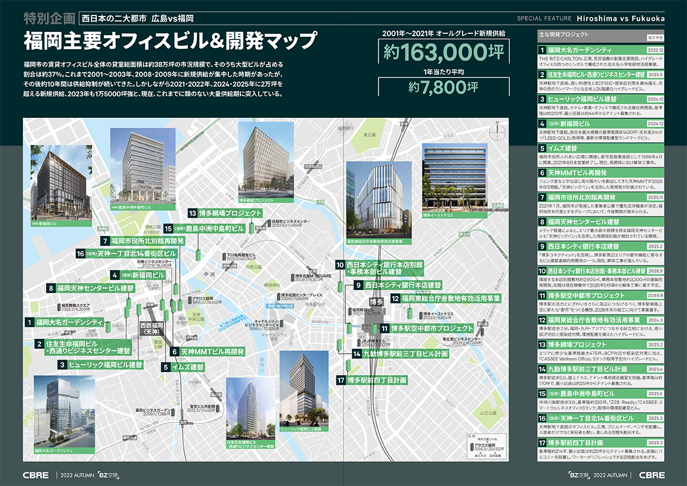
Task: Click map label 西日本シティ銀行本店建替
Action: pos(403,285)
